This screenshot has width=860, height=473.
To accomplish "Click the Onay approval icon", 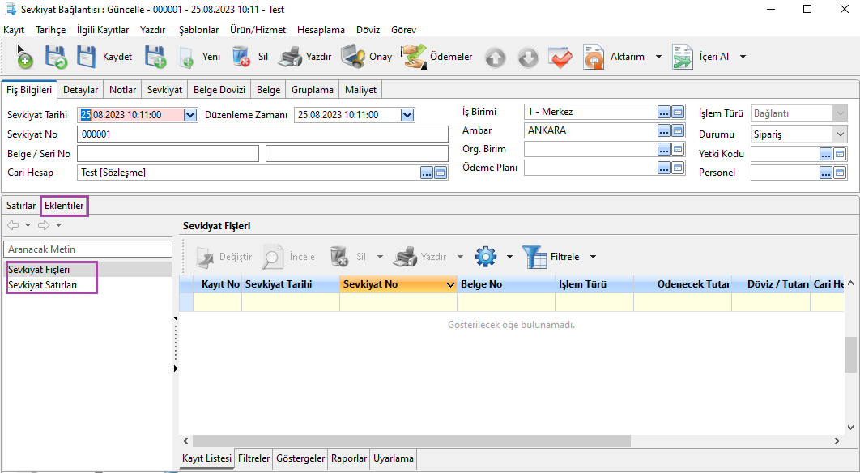I will click(x=352, y=57).
